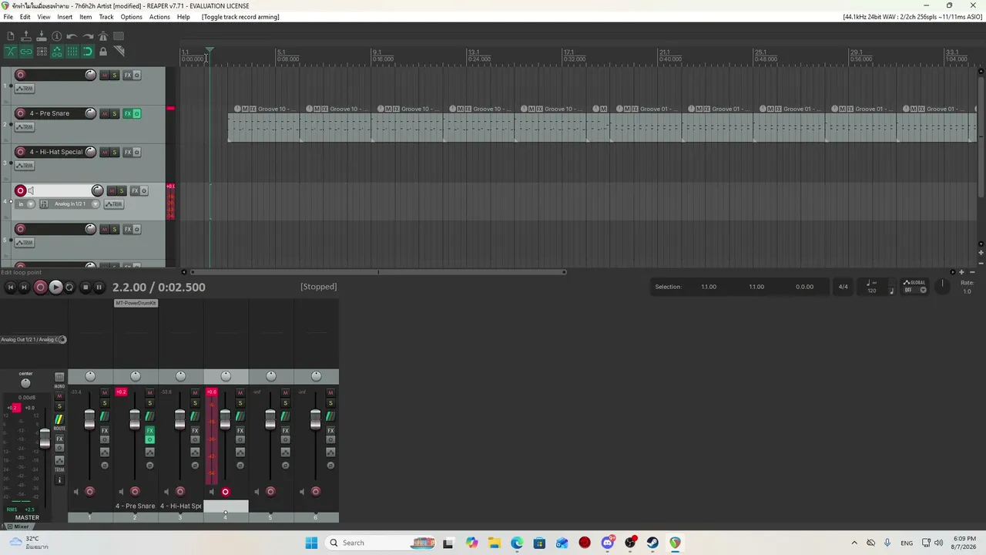Arm Pre Snare track for recording

(20, 113)
